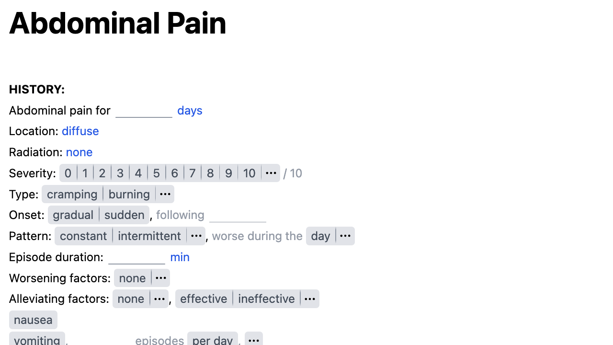Select burning as pain type
This screenshot has height=345, width=613.
(129, 194)
